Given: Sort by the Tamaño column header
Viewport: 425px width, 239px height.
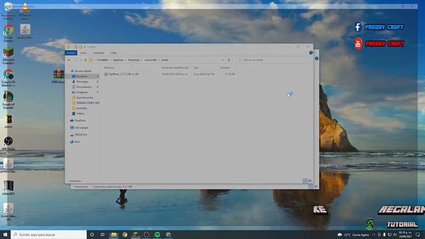Looking at the screenshot, I should 224,68.
